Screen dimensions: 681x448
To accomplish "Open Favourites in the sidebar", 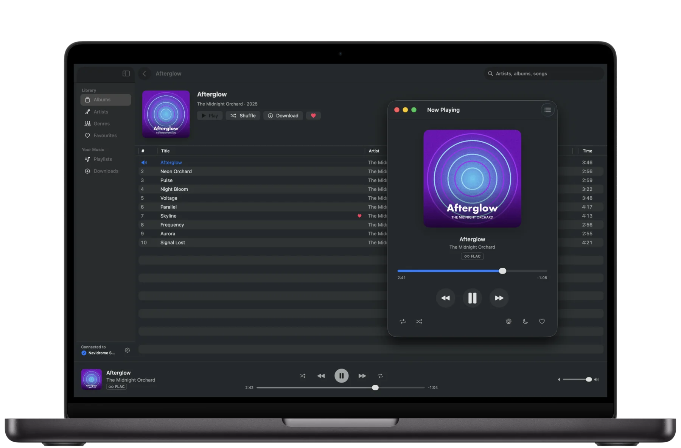I will point(106,135).
